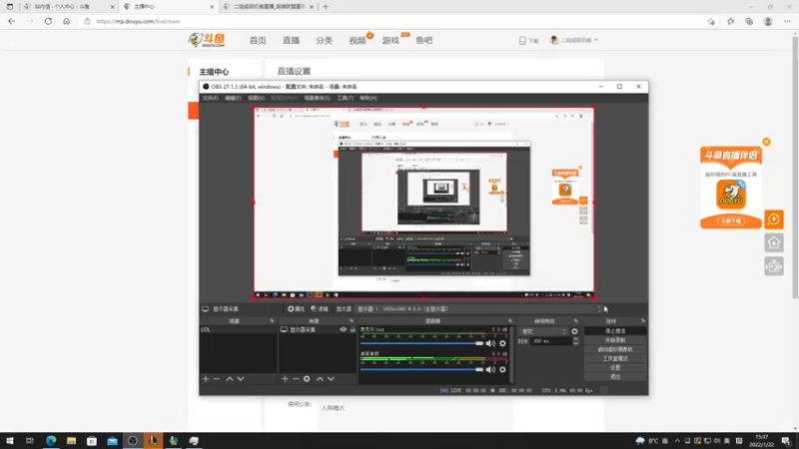Pop out the audio mixer dock
Screen dimensions: 799x449
(510, 321)
